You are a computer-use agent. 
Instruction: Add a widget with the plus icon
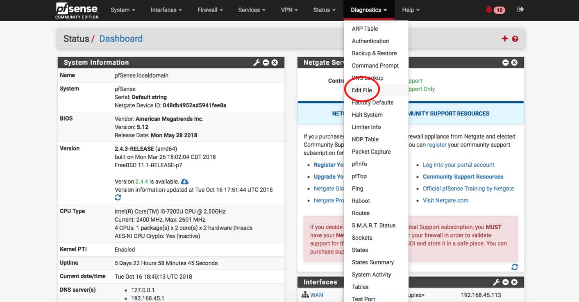(x=504, y=39)
